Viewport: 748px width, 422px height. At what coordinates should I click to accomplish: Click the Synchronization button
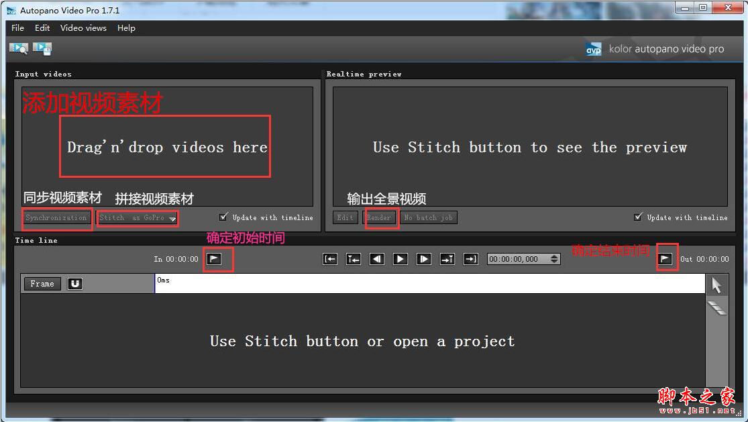pos(57,217)
